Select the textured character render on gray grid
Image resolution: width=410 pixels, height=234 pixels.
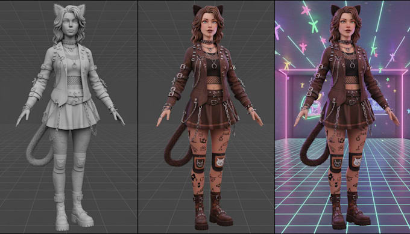[x=206, y=117]
